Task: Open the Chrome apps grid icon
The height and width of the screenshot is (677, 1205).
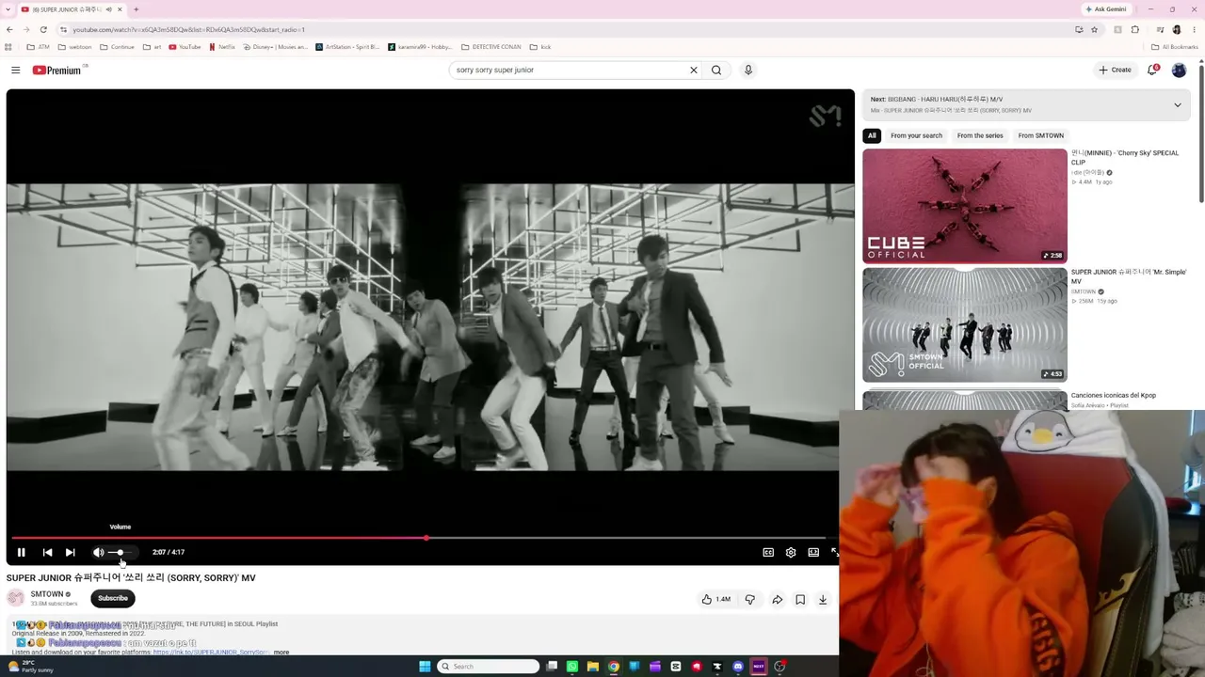Action: click(8, 47)
